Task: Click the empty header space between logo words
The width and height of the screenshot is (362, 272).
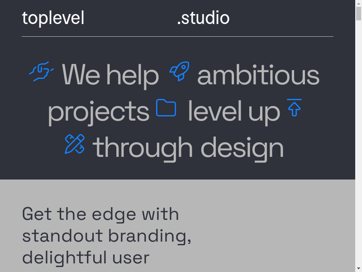Action: pyautogui.click(x=130, y=18)
